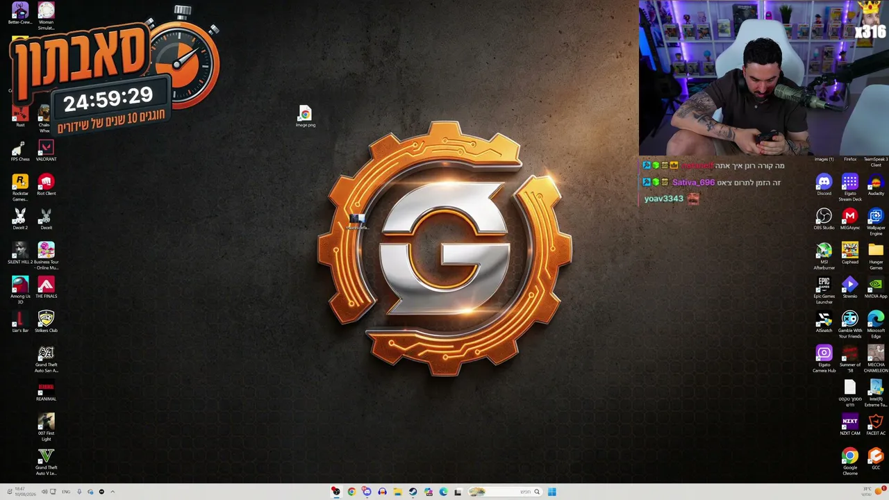Click the Gamble With Your Friends icon
This screenshot has width=889, height=500.
pos(850,324)
